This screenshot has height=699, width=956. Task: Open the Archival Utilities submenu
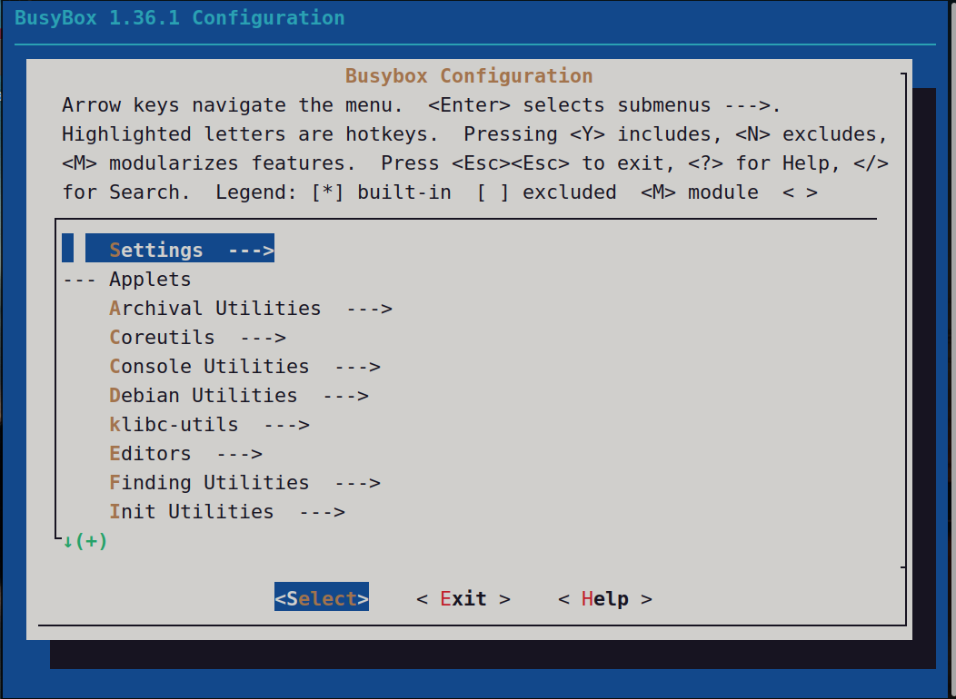(x=215, y=309)
